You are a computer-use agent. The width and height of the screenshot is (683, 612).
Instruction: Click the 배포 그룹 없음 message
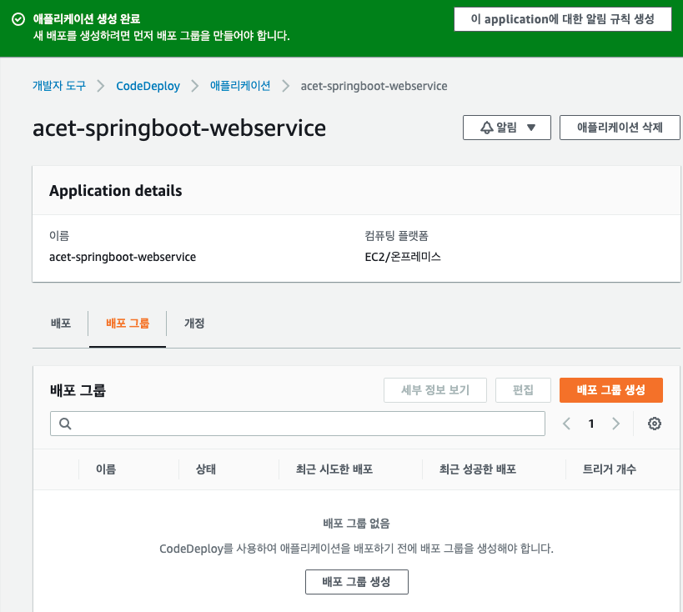coord(356,523)
